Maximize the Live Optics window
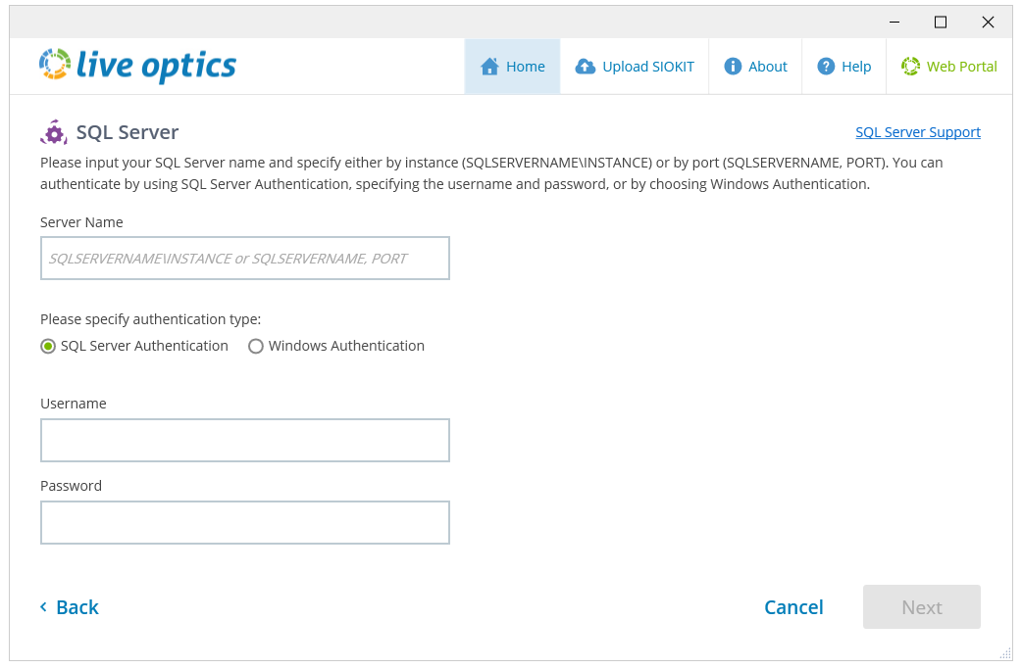1022x669 pixels. point(941,22)
